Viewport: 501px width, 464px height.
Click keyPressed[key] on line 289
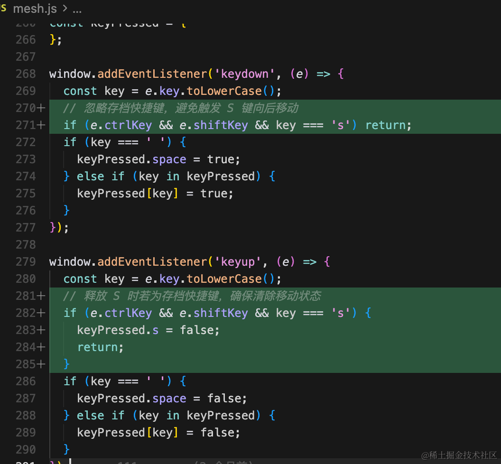(128, 433)
